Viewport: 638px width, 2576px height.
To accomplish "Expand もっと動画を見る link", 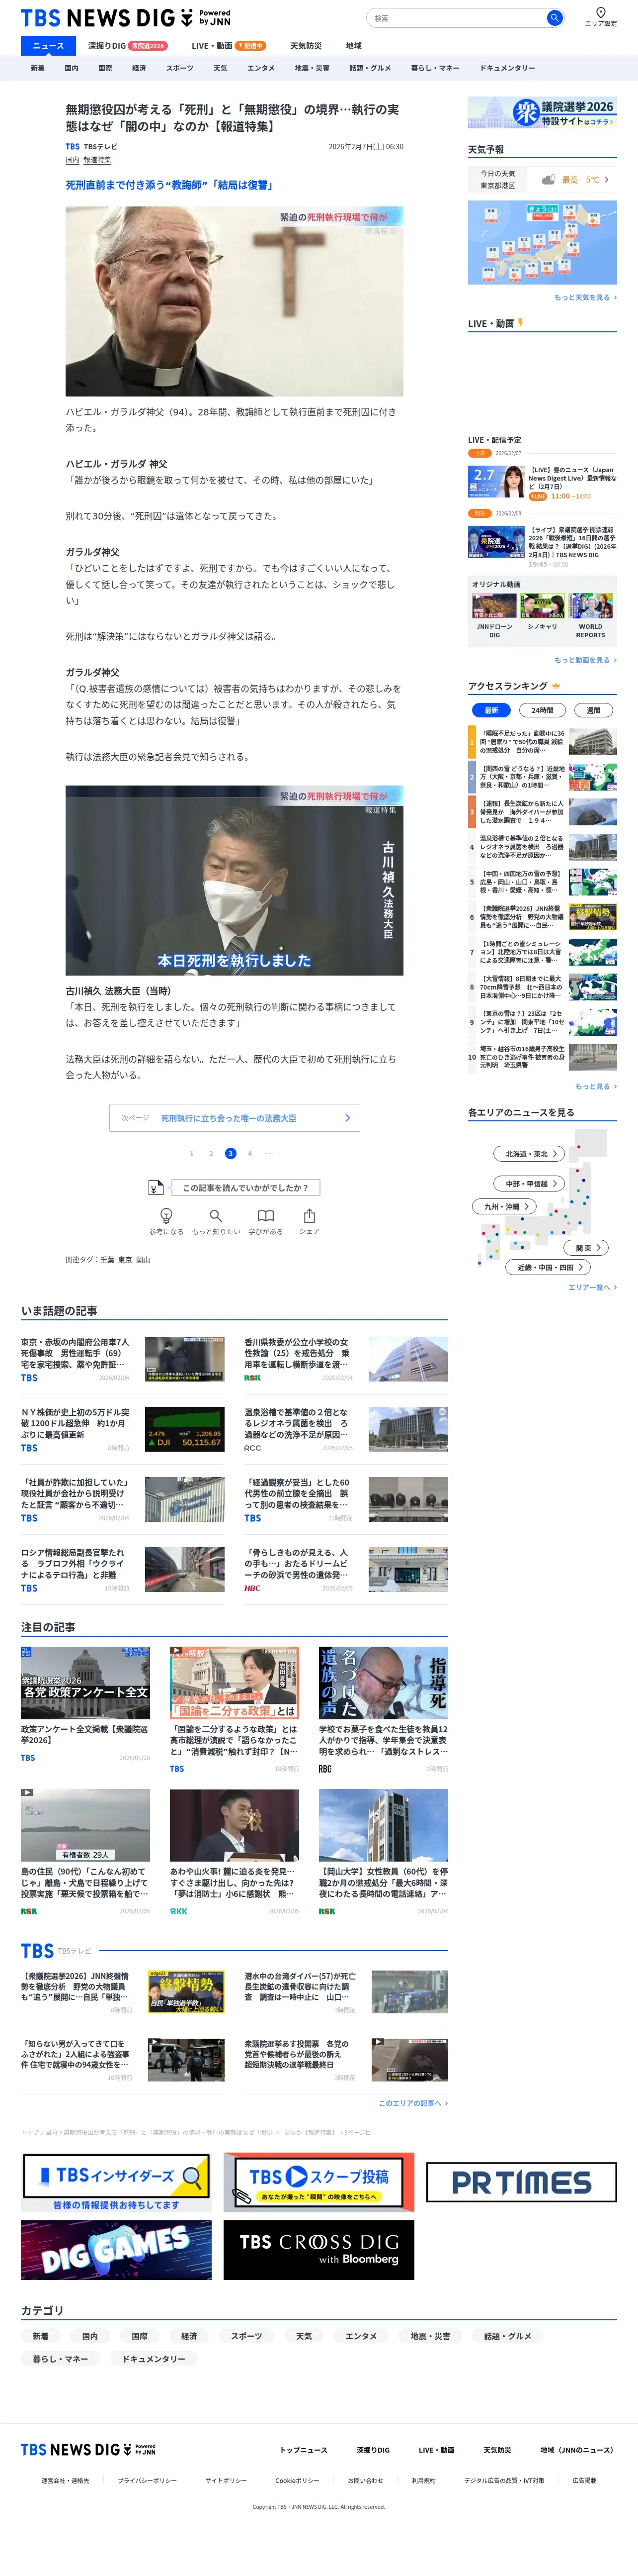I will coord(585,660).
